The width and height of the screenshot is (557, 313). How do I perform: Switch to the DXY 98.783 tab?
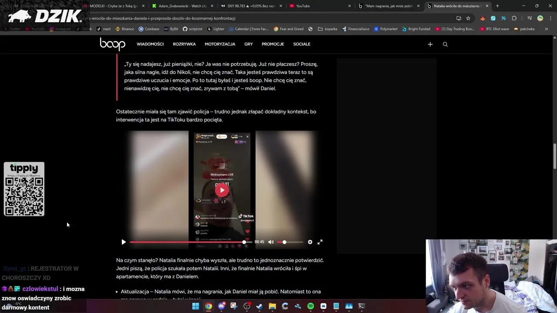[x=252, y=6]
